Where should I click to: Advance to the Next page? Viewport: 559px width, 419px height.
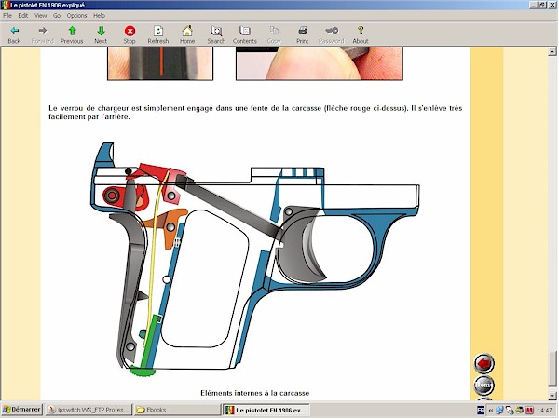[x=101, y=35]
